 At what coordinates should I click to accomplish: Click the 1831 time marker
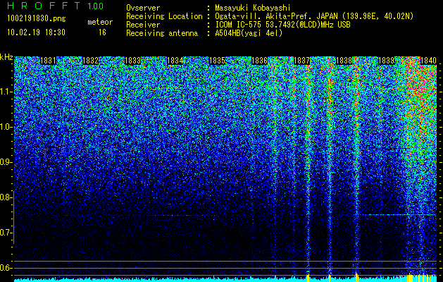pyautogui.click(x=49, y=61)
